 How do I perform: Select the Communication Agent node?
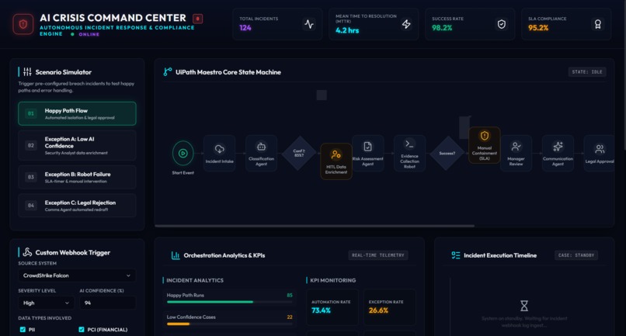pyautogui.click(x=558, y=153)
